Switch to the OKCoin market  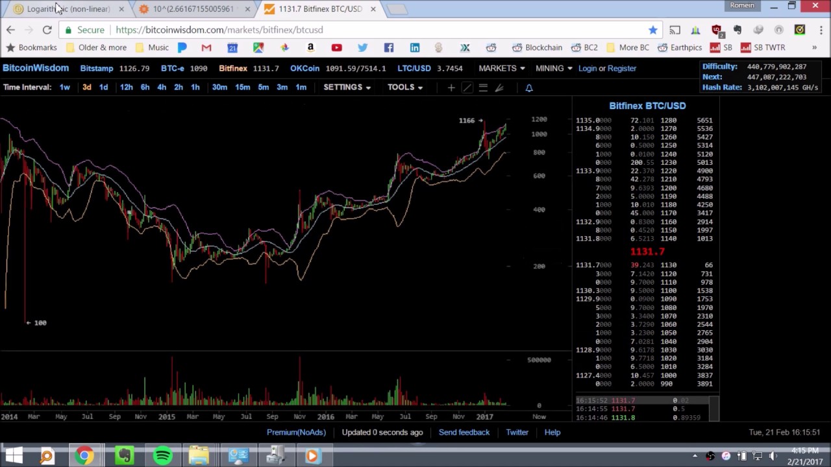click(338, 68)
